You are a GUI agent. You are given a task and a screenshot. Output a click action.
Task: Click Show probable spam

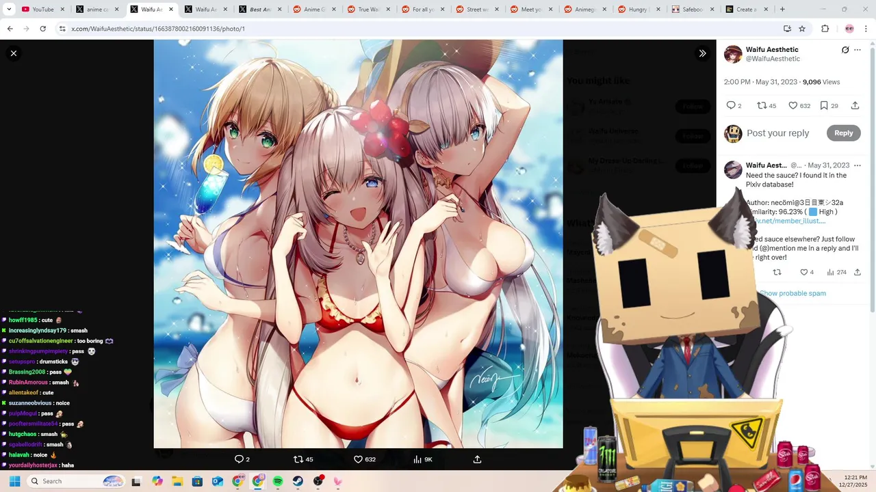click(793, 293)
